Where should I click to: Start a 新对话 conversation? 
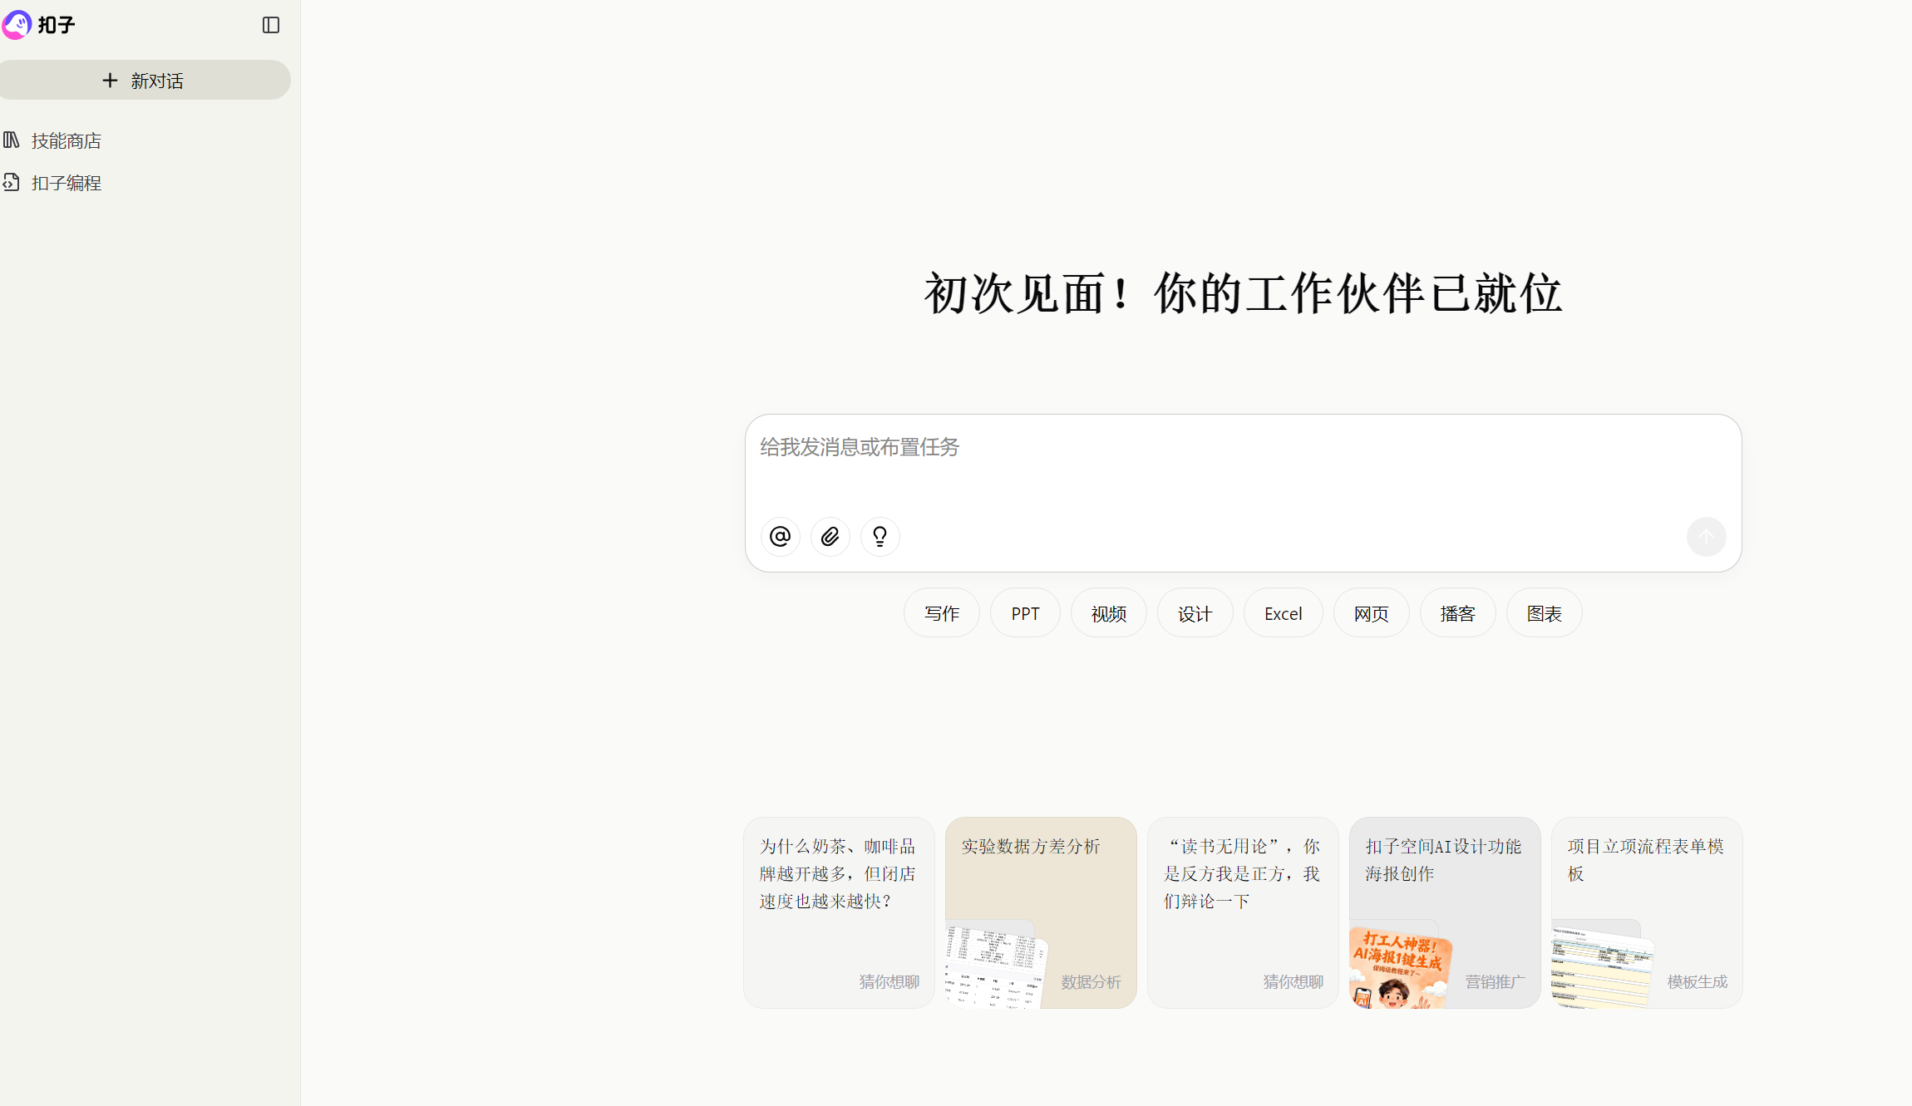[x=145, y=79]
